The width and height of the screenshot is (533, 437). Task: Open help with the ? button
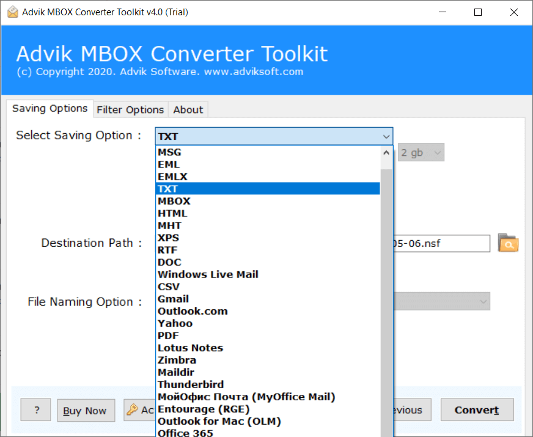pyautogui.click(x=35, y=410)
